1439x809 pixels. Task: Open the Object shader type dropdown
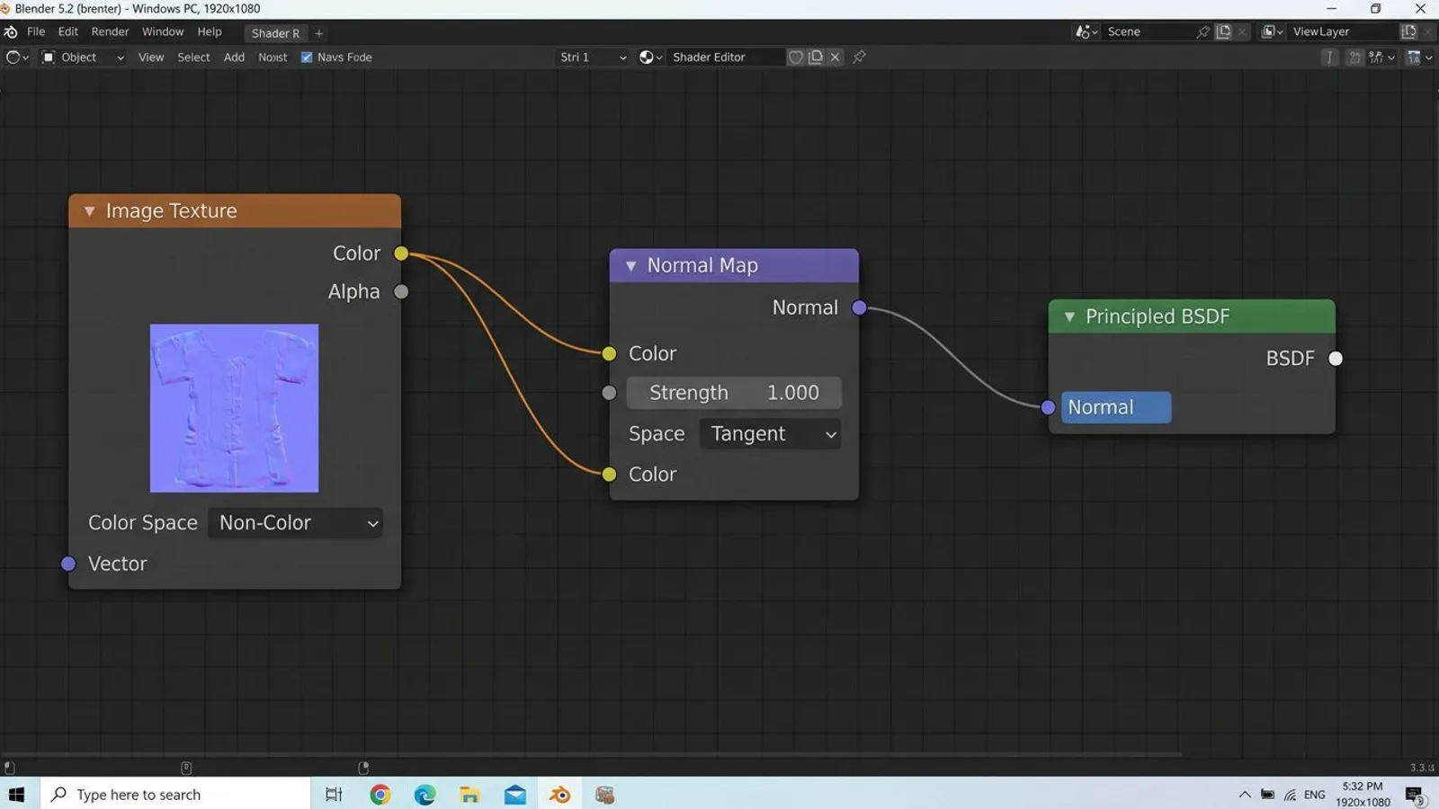[x=83, y=57]
